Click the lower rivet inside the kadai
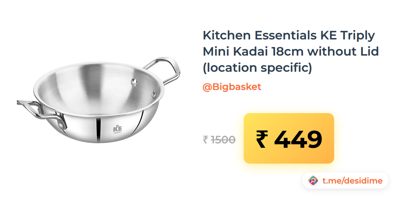Screen dimensions: 405x202 tap(154, 93)
